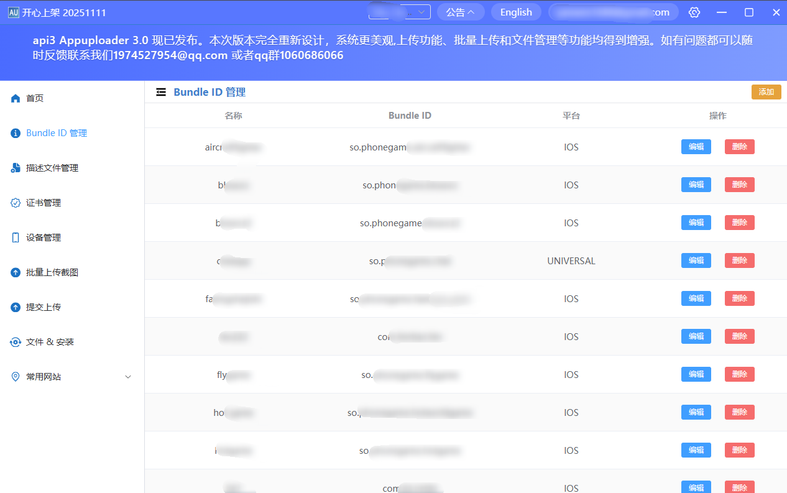Open the 公告 announcement dropdown
The image size is (787, 493).
click(x=461, y=12)
